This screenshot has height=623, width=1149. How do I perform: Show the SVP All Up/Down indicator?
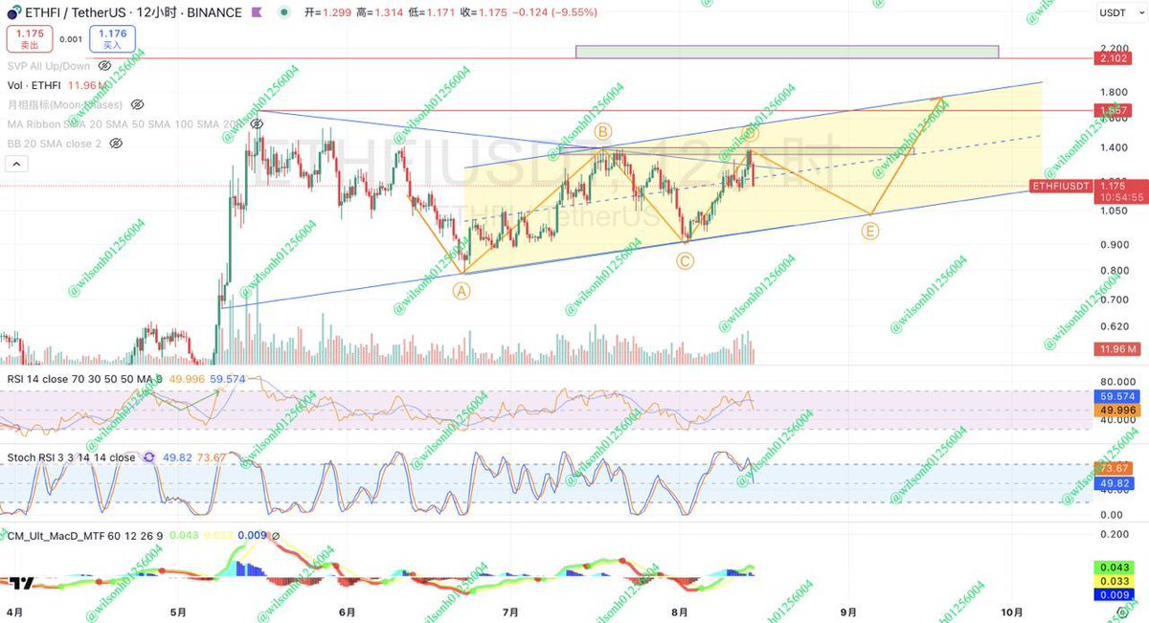pyautogui.click(x=104, y=66)
